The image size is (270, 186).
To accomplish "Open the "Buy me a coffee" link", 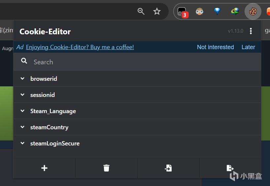I will click(x=80, y=47).
